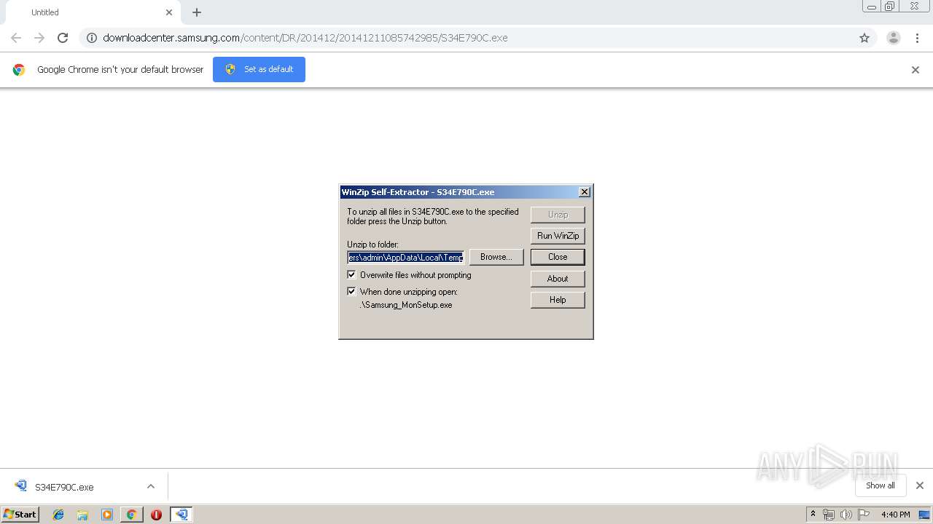This screenshot has width=933, height=524.
Task: Click the Chrome back arrow
Action: (16, 38)
